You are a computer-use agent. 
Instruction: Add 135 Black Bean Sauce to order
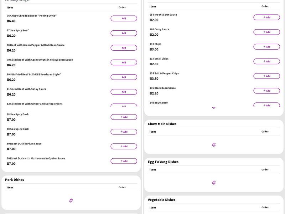[x=266, y=91]
